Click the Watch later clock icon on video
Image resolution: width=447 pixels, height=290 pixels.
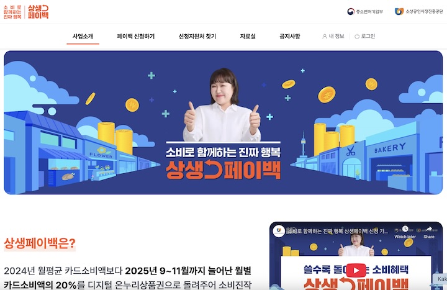405,229
